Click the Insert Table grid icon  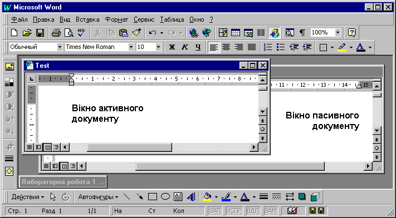pyautogui.click(x=236, y=33)
